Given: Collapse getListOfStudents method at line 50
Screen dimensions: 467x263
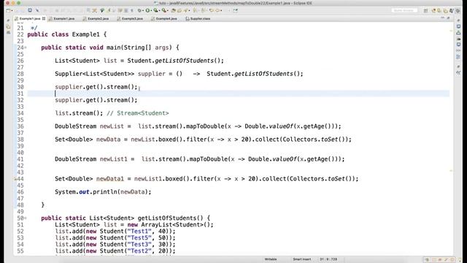Looking at the screenshot, I should coord(26,218).
